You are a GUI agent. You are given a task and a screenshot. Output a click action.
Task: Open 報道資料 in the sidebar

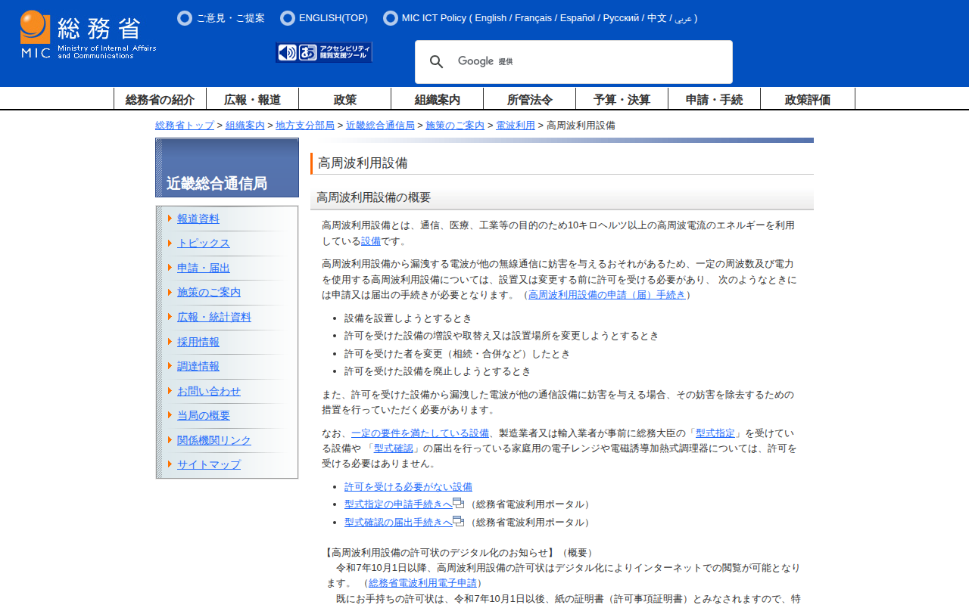198,219
